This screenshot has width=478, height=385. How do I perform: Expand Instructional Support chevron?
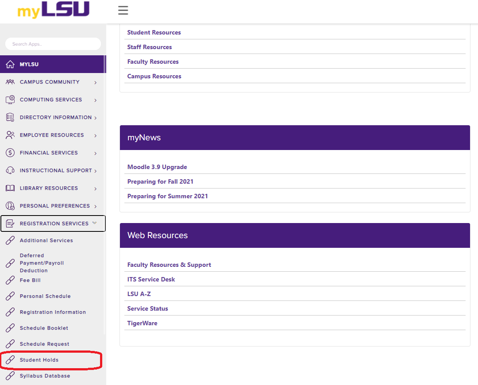96,171
